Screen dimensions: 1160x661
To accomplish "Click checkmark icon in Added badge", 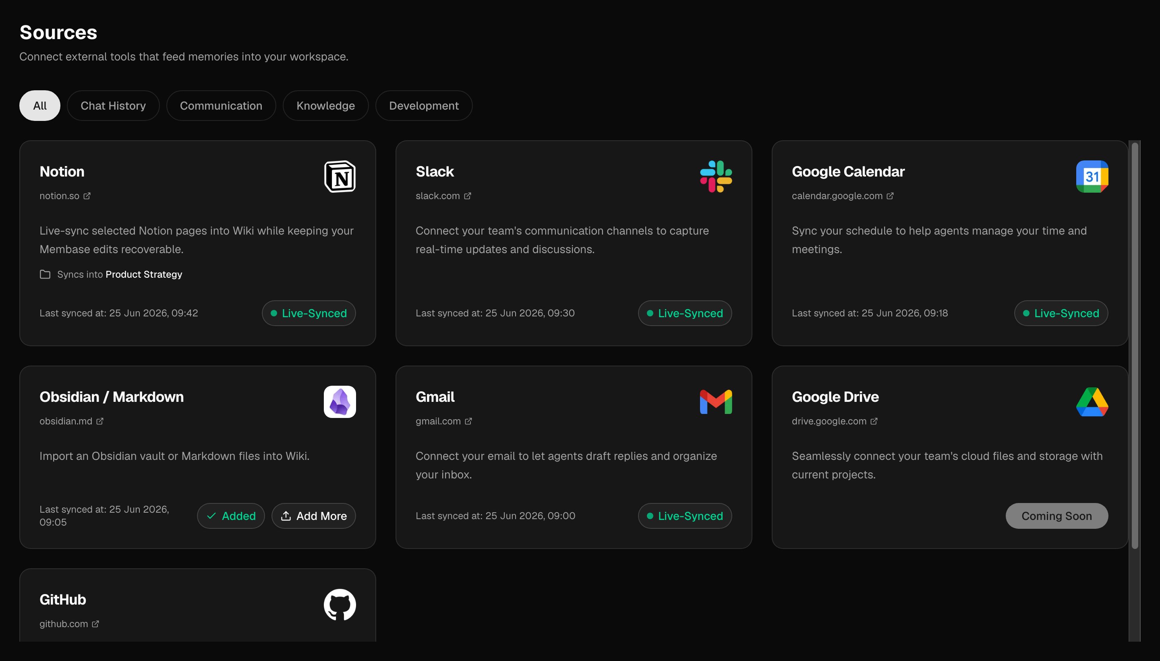I will [x=211, y=516].
